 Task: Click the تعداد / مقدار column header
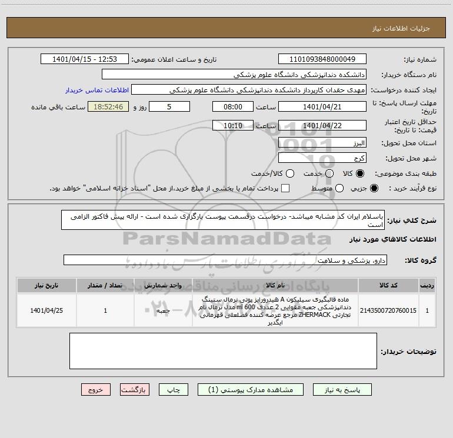pyautogui.click(x=105, y=285)
